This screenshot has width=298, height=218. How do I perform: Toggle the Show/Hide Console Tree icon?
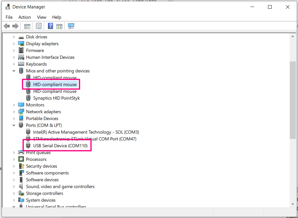(27, 26)
